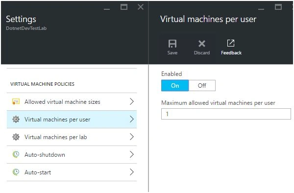Open the Virtual machines per lab entry
This screenshot has width=294, height=193.
click(72, 137)
